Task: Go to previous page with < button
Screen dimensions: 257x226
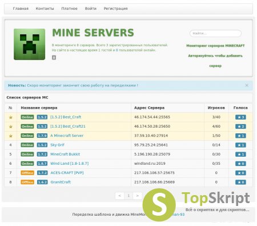Action: 120,196
